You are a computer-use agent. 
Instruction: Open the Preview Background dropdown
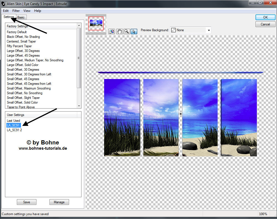(x=209, y=30)
